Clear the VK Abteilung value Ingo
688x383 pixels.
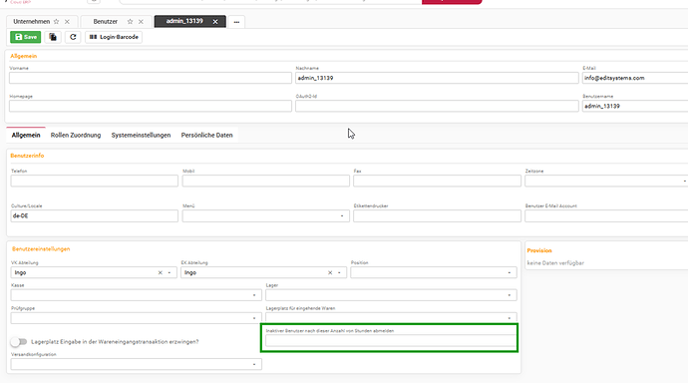tap(161, 273)
